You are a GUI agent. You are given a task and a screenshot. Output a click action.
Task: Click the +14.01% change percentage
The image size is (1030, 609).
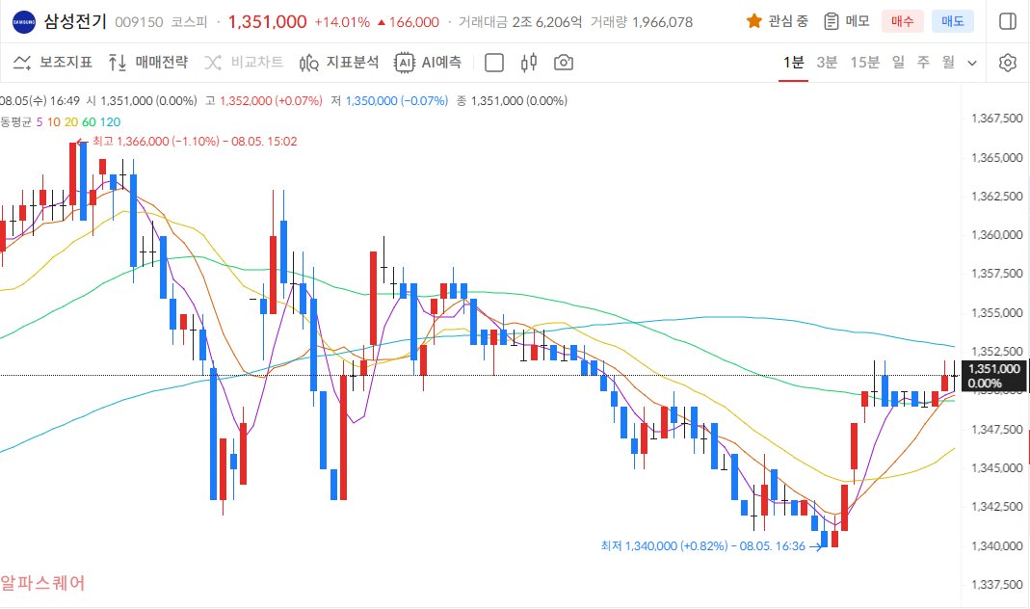(x=342, y=22)
